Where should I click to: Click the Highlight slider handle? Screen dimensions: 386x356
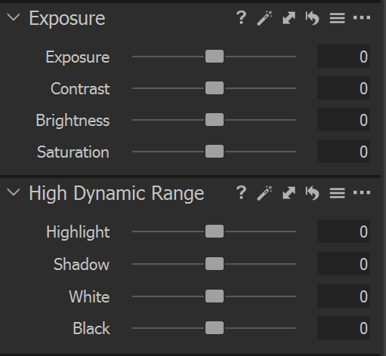coord(215,232)
